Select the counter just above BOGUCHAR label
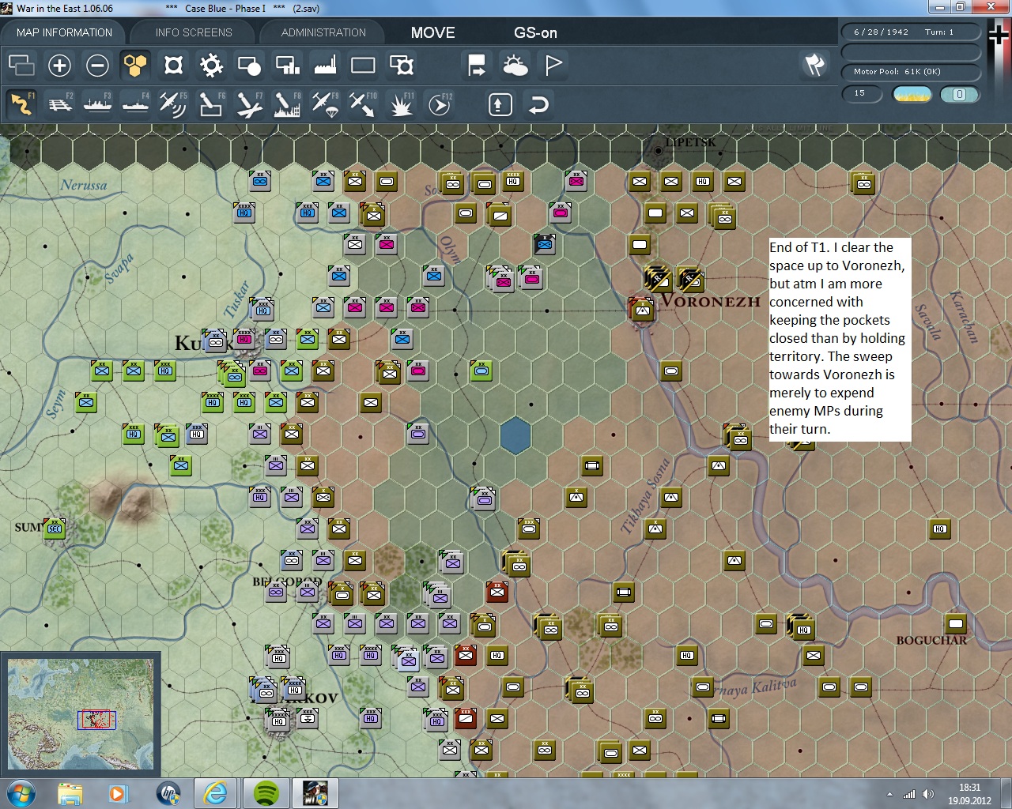This screenshot has height=809, width=1012. pos(956,624)
